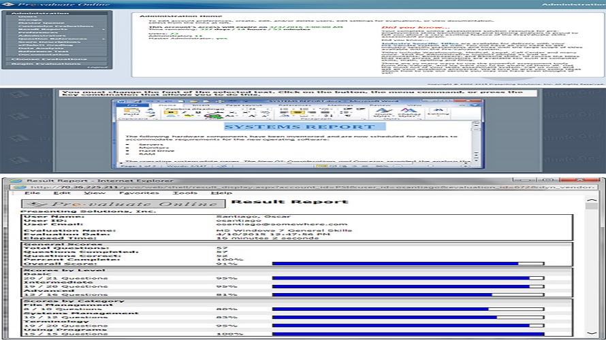
Task: Close the Result Report Internet Explorer window
Action: point(579,180)
